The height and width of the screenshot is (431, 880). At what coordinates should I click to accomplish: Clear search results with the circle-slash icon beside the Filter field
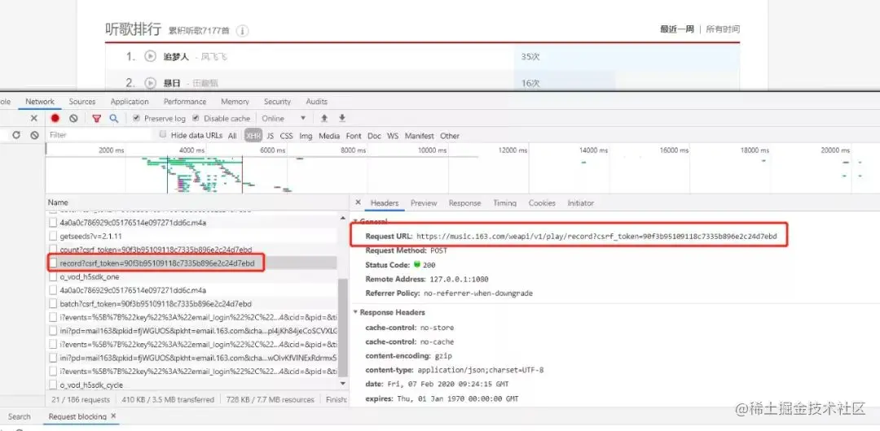[34, 135]
